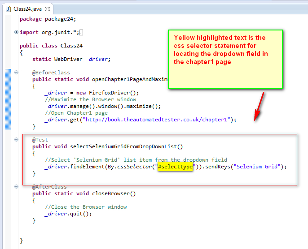Click the //Open Chapter1 page comment
Screen dimensions: 308x249
click(x=76, y=113)
